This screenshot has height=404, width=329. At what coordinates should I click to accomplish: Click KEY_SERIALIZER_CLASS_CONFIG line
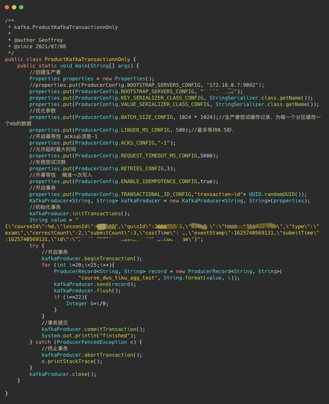171,98
